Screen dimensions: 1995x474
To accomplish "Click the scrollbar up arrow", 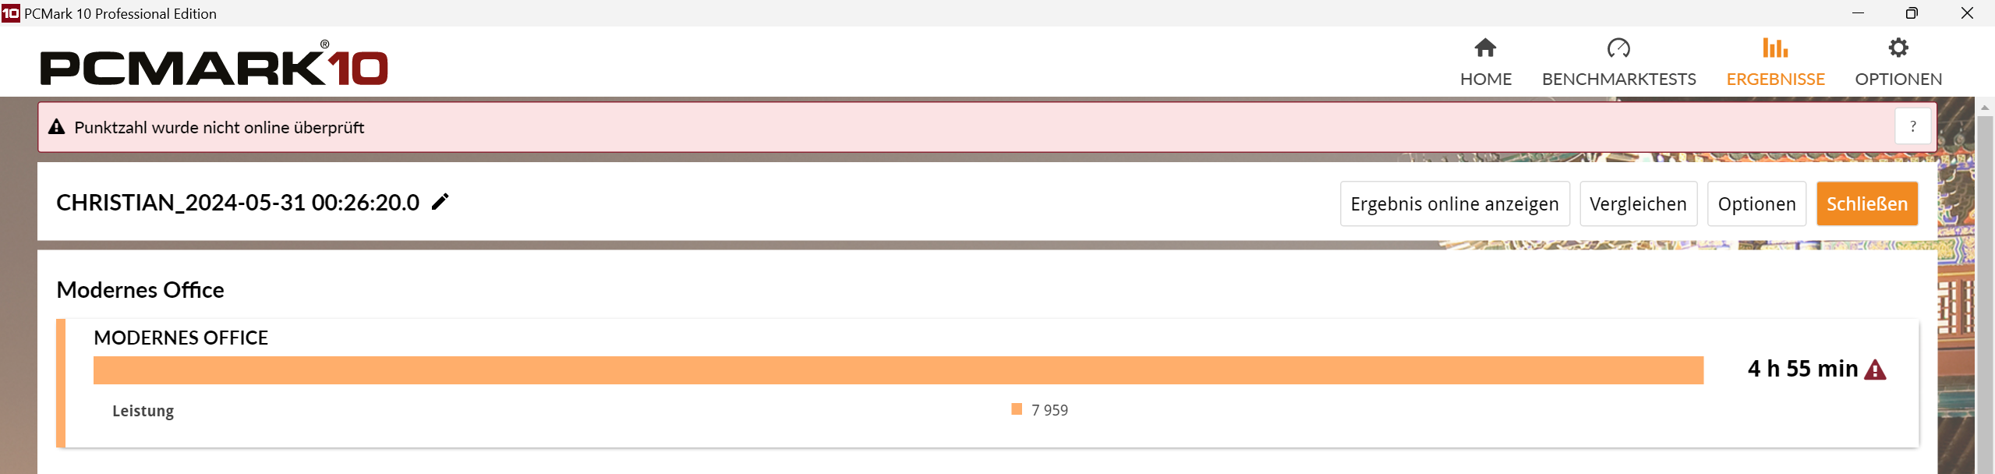I will click(x=1985, y=108).
